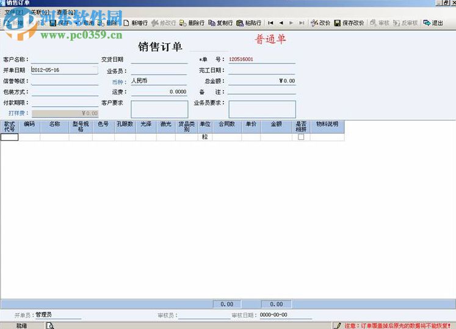Click the 粘贴行 toolbar icon

coord(240,23)
